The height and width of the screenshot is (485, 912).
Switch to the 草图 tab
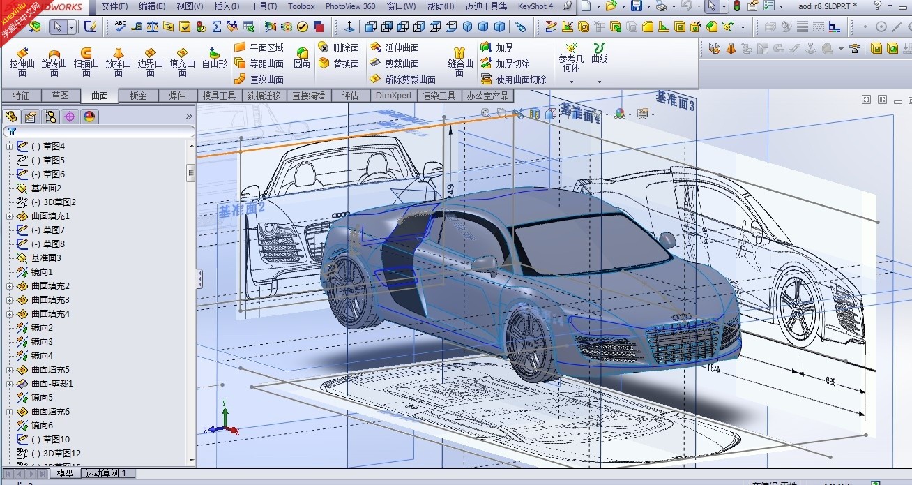[x=61, y=96]
